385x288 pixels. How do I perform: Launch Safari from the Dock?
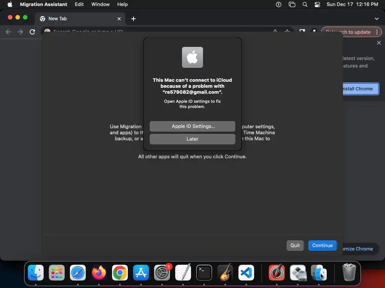coord(78,273)
